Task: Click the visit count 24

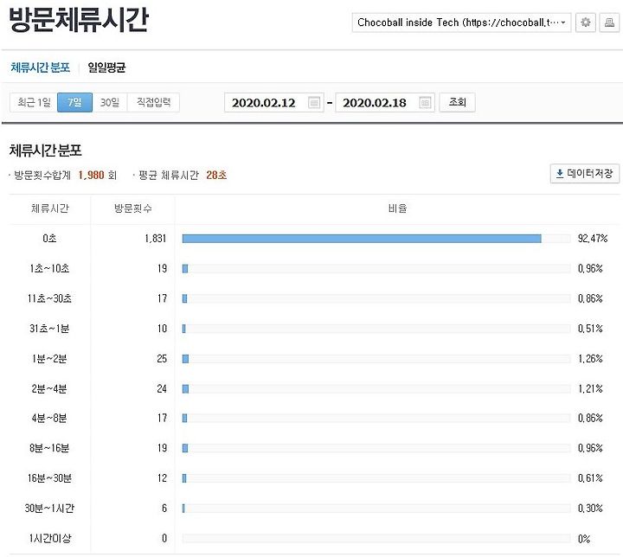Action: point(162,388)
